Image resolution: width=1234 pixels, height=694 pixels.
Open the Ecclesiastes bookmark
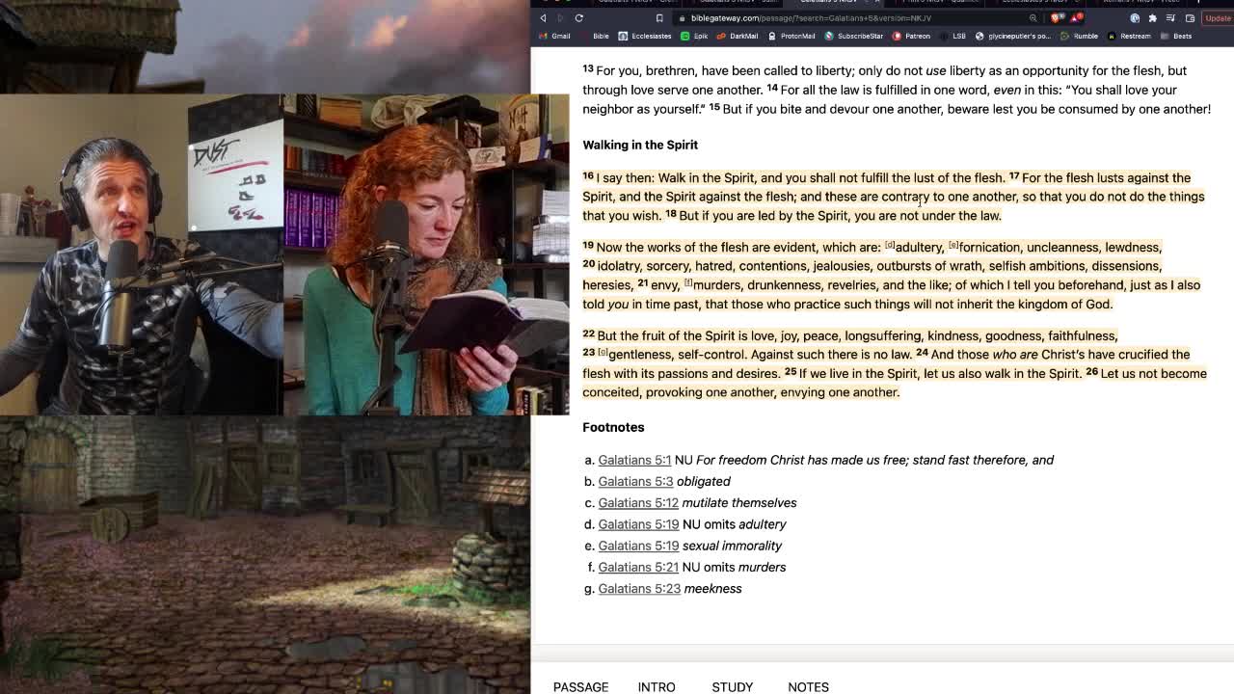click(x=645, y=37)
